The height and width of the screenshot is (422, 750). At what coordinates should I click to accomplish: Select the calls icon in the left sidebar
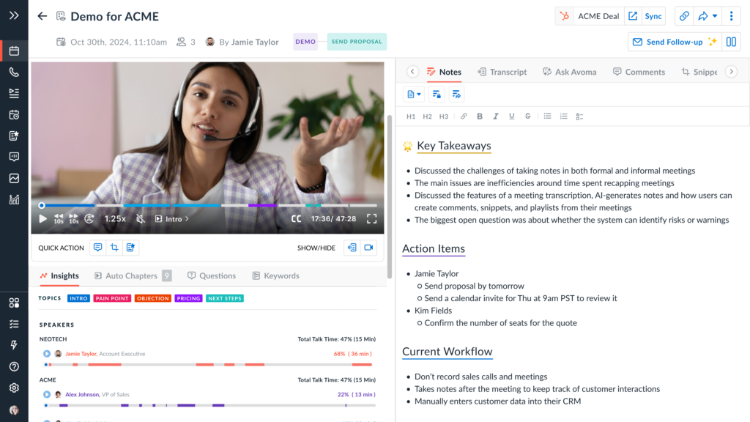(15, 72)
